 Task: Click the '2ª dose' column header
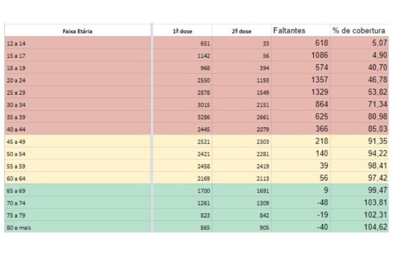(241, 31)
